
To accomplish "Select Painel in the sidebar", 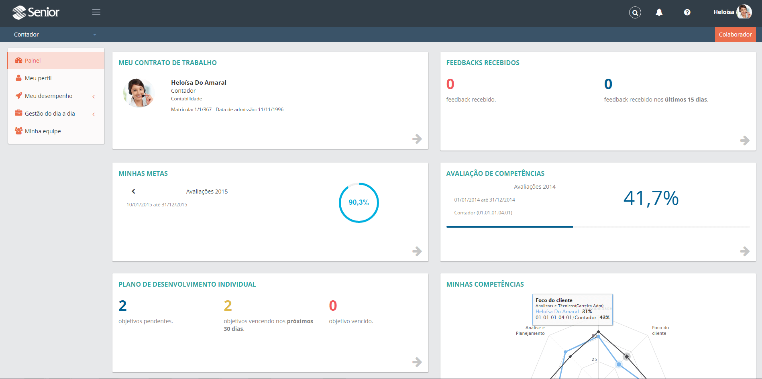I will (56, 61).
